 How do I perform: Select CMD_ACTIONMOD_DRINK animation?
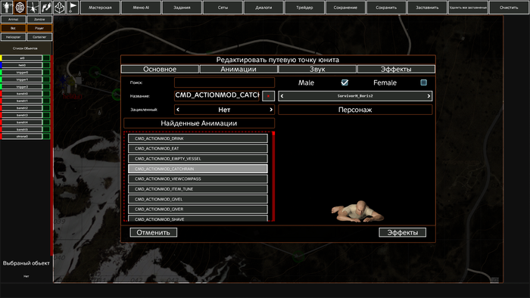[198, 138]
